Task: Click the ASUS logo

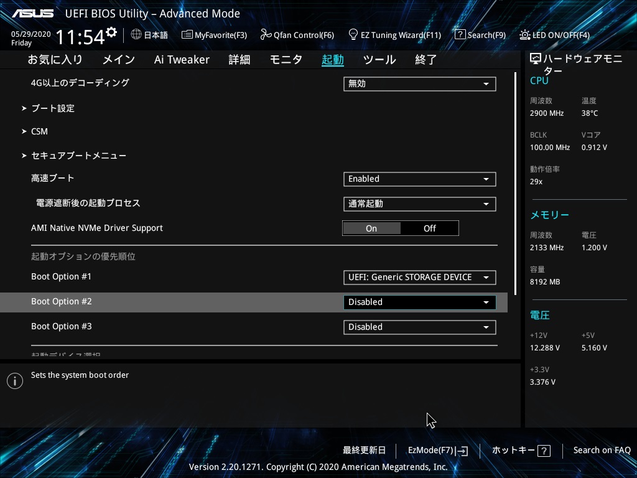Action: [33, 14]
